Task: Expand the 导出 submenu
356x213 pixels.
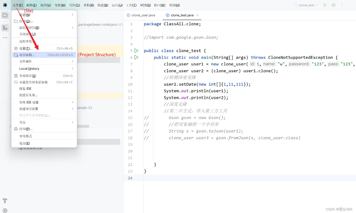Action: [44, 122]
